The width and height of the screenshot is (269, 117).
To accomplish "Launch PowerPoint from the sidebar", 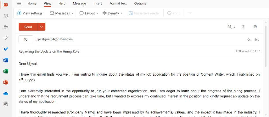I will click(x=6, y=82).
